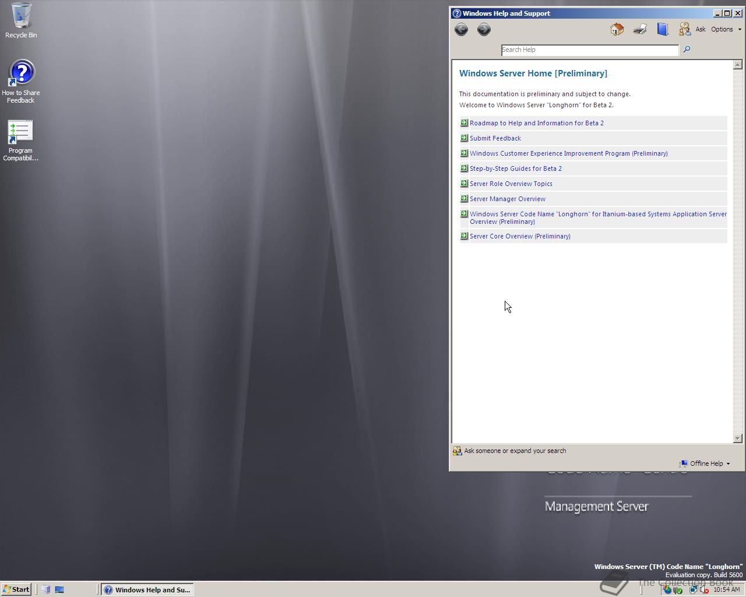Select Program Compatibility desktop shortcut
Screen dimensions: 746x597
pyautogui.click(x=21, y=141)
